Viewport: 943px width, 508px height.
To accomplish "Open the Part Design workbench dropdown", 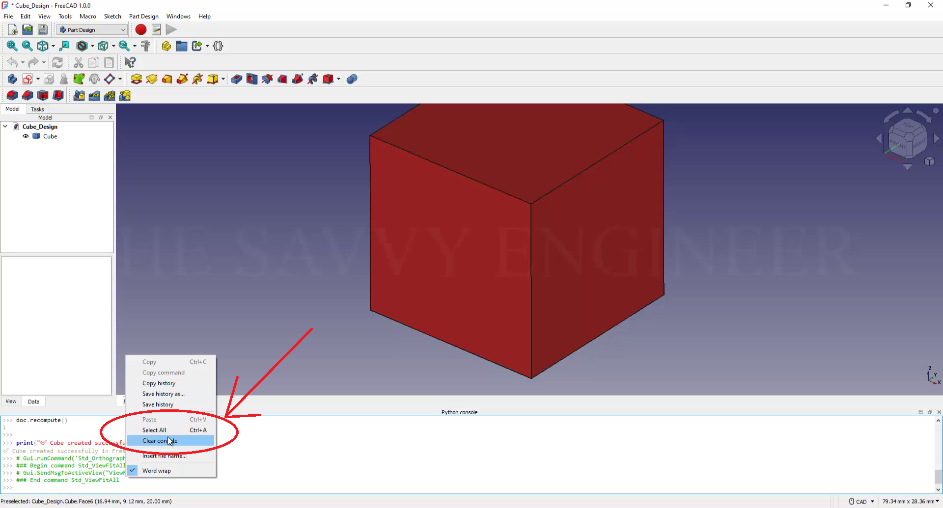I will 92,30.
